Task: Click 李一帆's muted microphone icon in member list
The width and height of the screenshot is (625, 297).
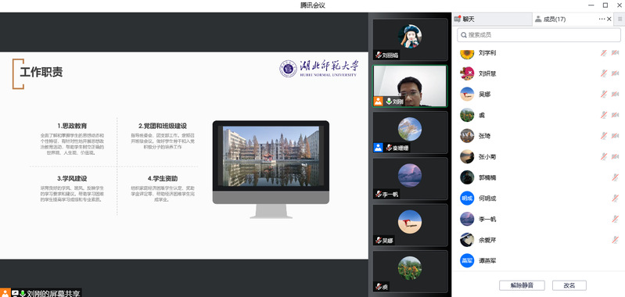Action: coord(616,219)
